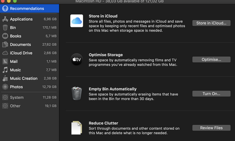Click the 27,62 GB Documents size
This screenshot has width=235, height=141.
pyautogui.click(x=49, y=45)
